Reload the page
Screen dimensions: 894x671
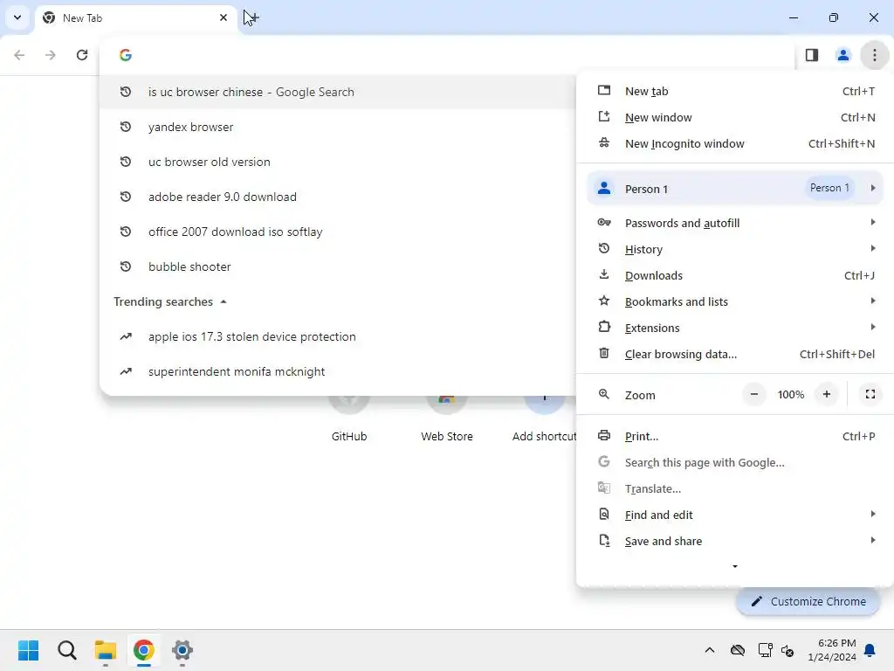coord(82,55)
